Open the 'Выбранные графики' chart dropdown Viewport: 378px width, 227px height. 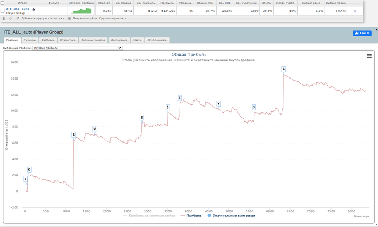point(77,48)
